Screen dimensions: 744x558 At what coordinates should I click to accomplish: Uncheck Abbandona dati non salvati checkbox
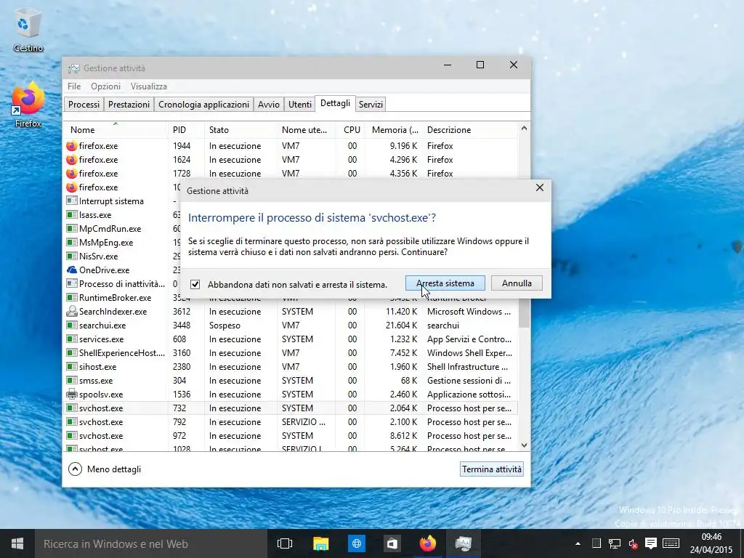[x=195, y=284]
